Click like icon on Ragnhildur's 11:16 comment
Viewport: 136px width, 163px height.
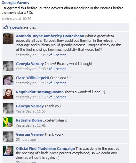pos(51,97)
